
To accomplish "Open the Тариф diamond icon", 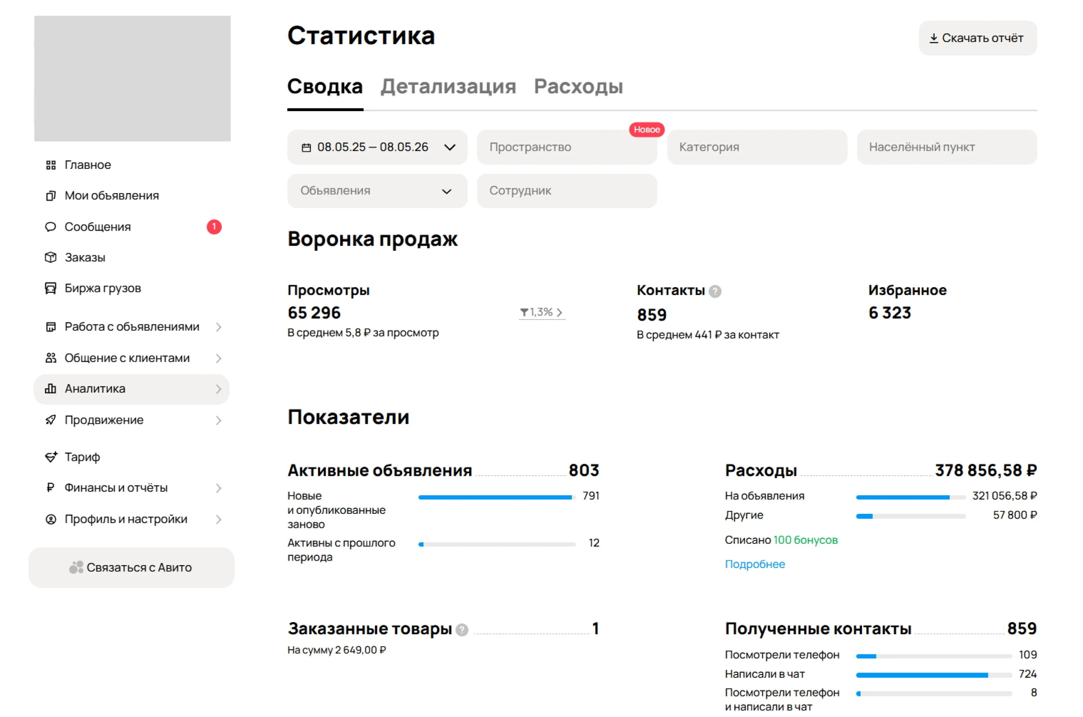I will (51, 457).
